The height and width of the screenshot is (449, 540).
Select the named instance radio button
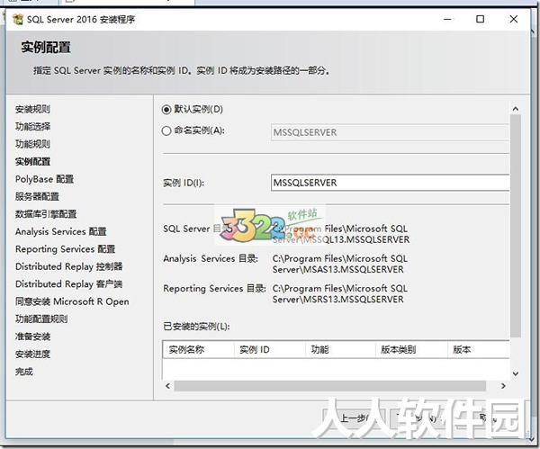166,130
